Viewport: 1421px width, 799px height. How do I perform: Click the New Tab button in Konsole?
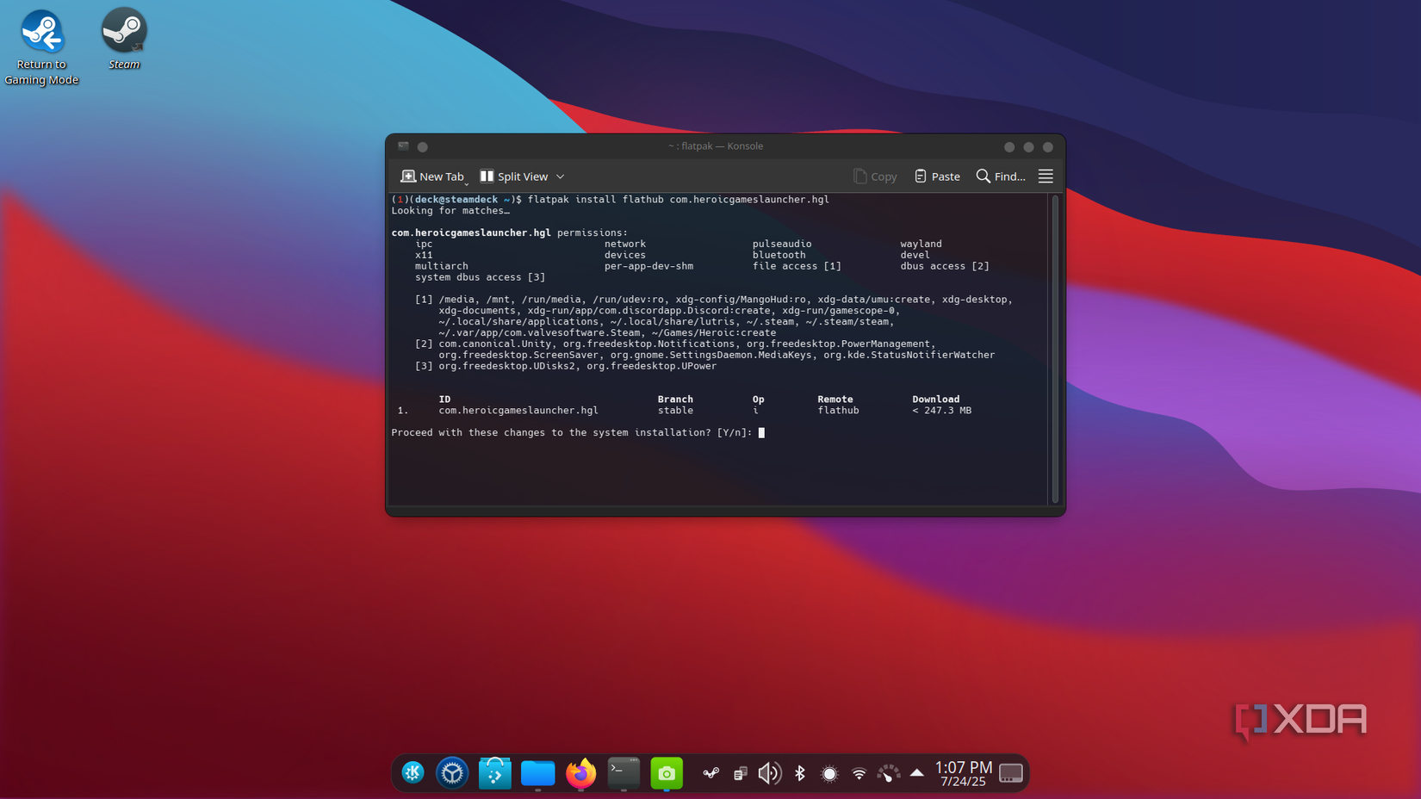431,177
